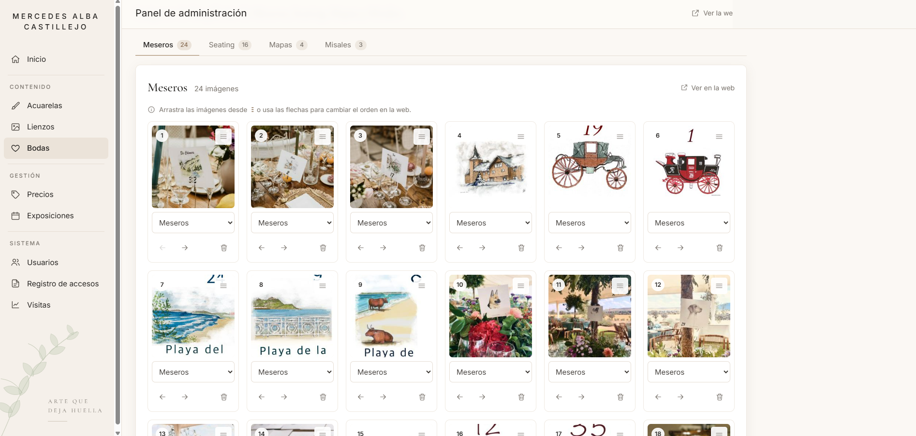Expand Meseros select under image 10

[490, 372]
